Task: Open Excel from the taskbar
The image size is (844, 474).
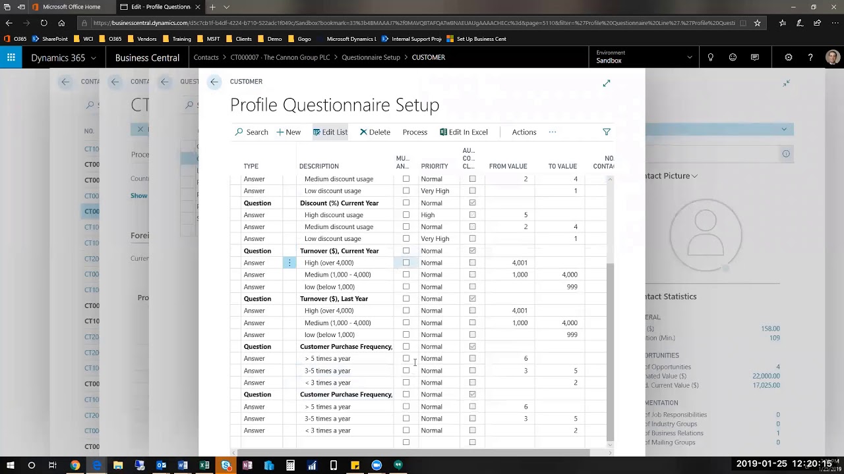Action: (204, 465)
